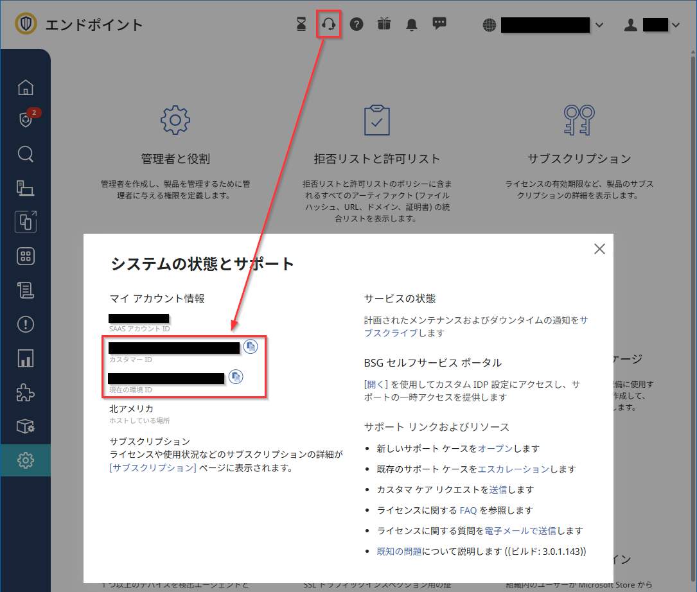
Task: Open the search magnifier in sidebar
Action: tap(25, 154)
